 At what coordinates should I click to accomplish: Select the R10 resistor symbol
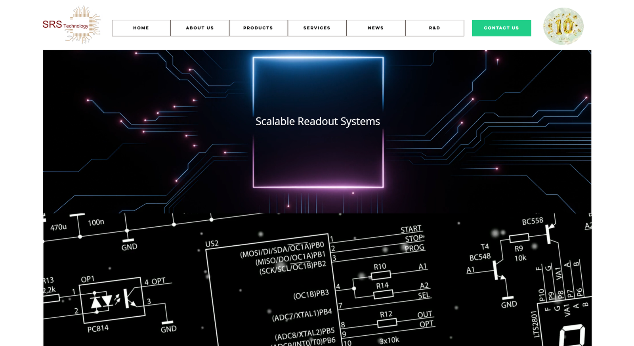pyautogui.click(x=381, y=274)
